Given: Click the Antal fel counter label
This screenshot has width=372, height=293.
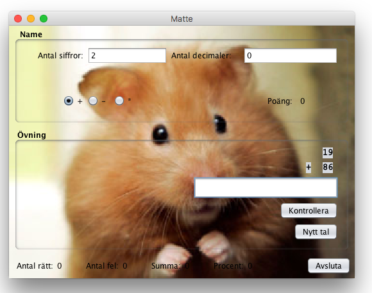Looking at the screenshot, I should coord(106,266).
